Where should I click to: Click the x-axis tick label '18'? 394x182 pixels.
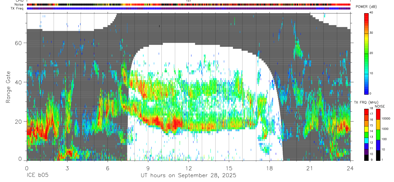tap(270, 168)
